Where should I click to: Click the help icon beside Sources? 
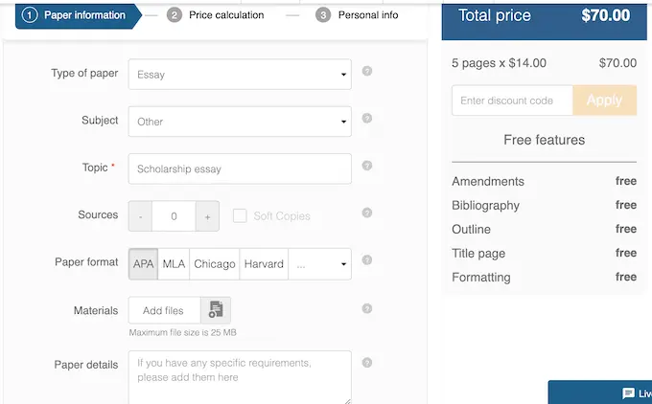click(367, 214)
